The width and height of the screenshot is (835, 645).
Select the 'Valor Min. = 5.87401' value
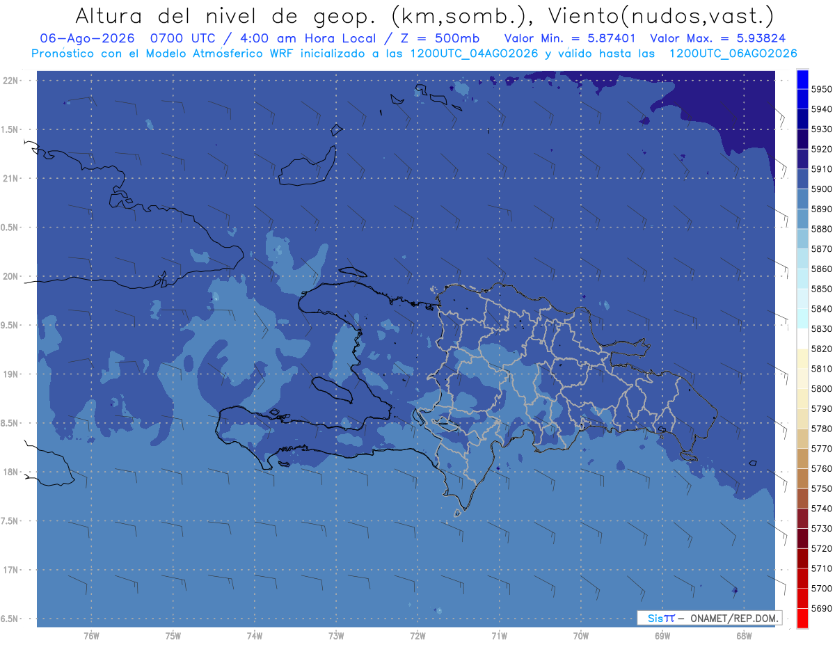(570, 38)
